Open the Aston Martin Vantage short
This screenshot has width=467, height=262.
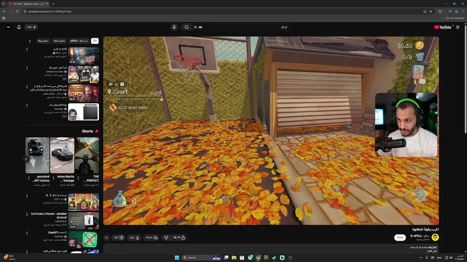pos(62,155)
